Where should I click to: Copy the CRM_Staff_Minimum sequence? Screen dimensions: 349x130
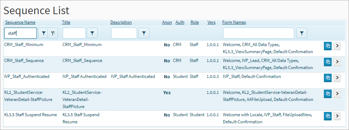328,46
